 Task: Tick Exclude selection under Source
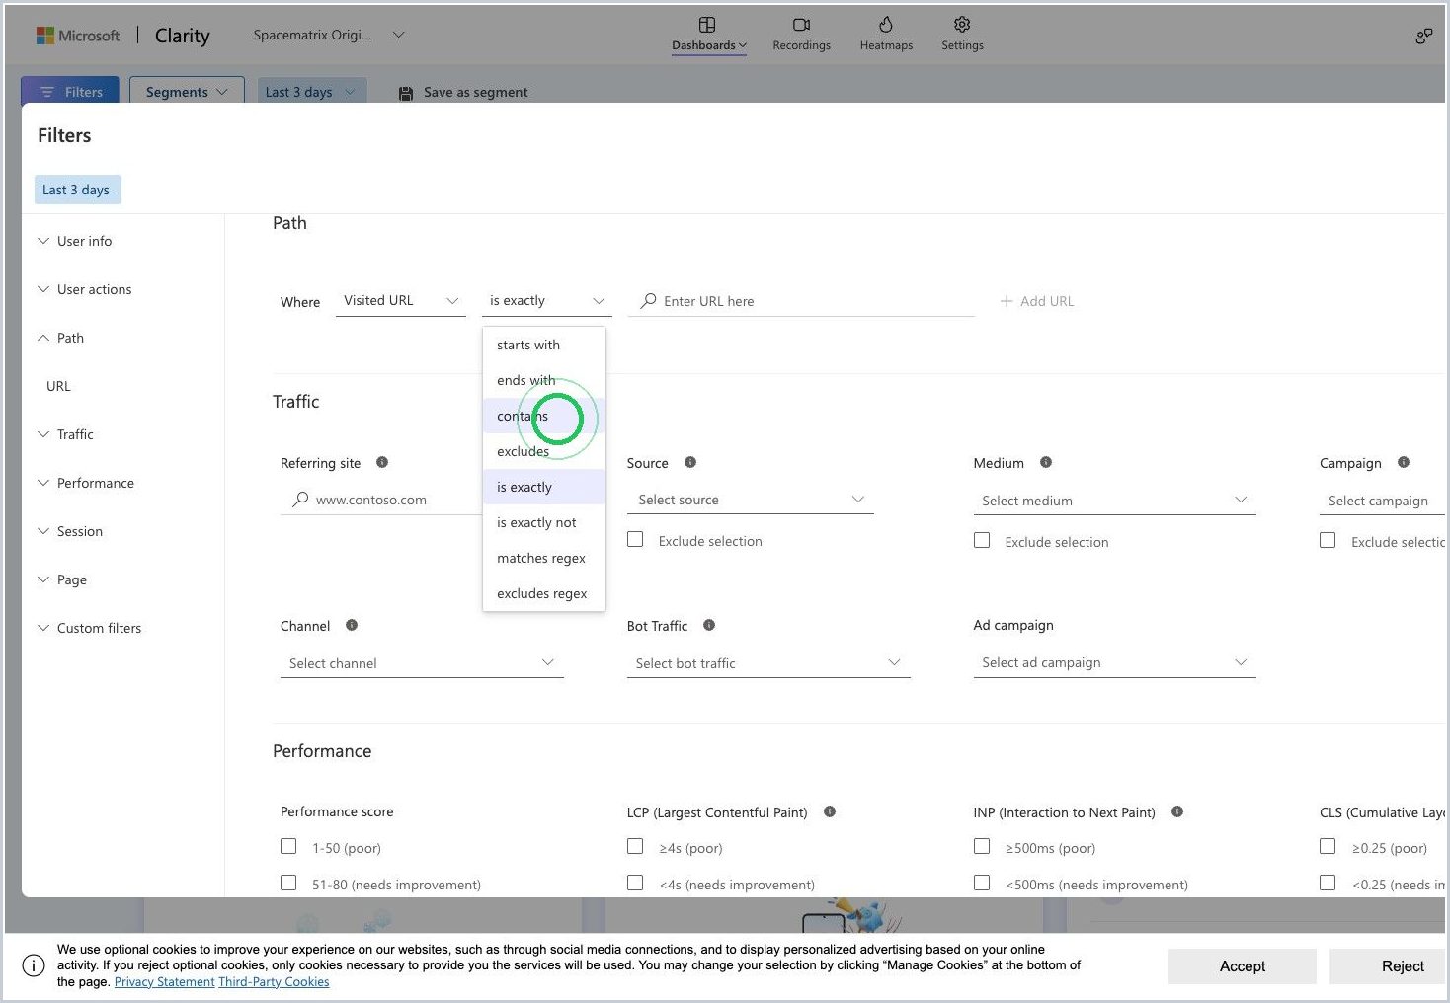(635, 540)
